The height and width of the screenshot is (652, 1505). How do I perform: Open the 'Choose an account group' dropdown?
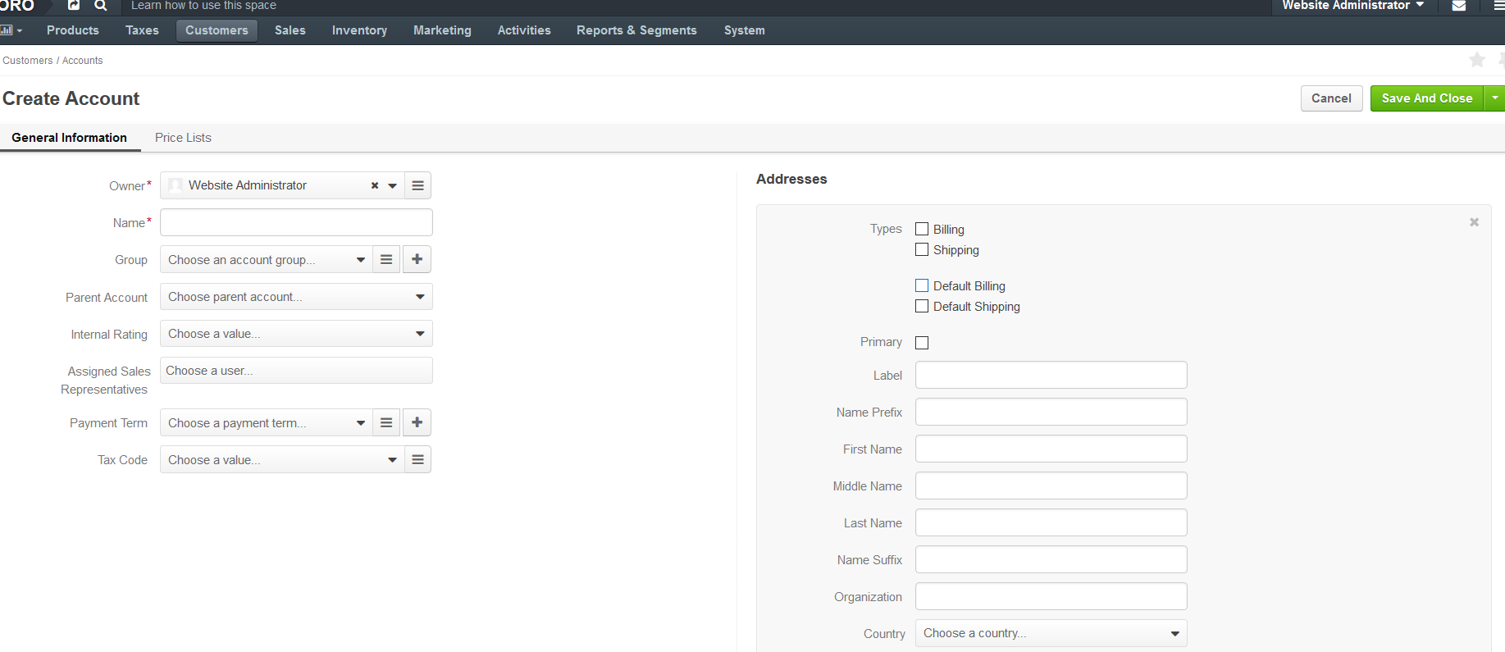tap(266, 259)
